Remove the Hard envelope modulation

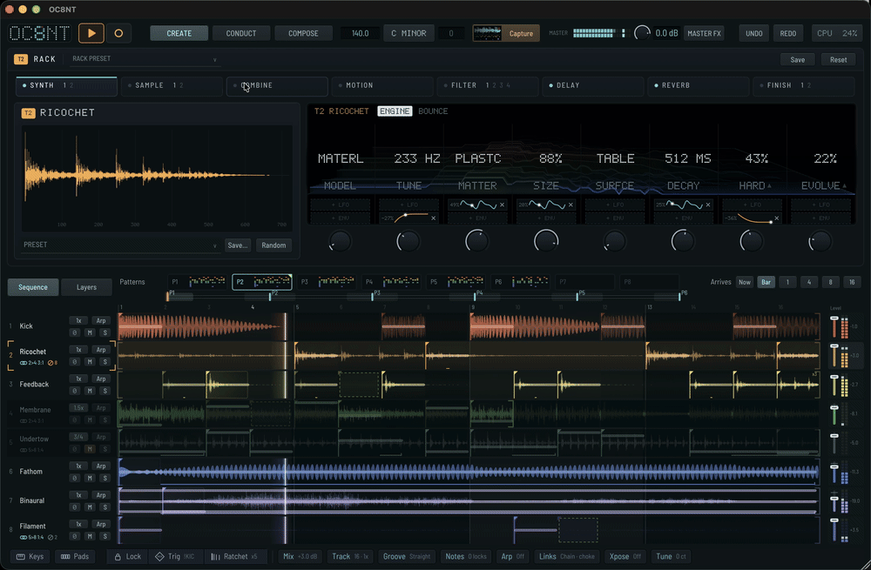[x=777, y=218]
